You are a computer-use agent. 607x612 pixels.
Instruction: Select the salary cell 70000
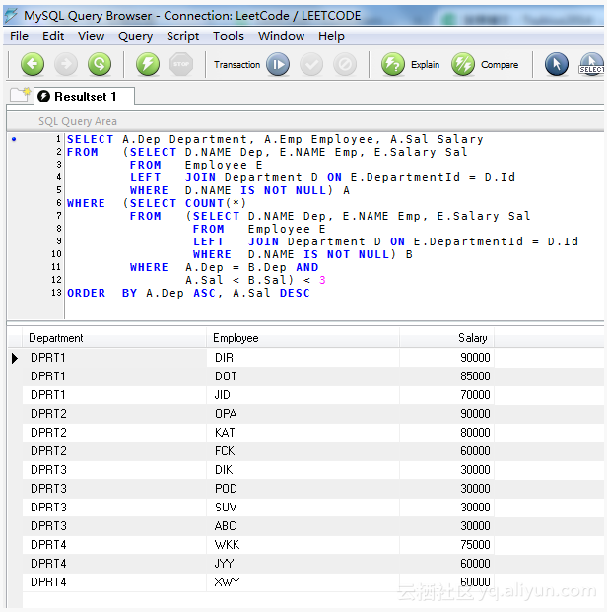pyautogui.click(x=446, y=395)
